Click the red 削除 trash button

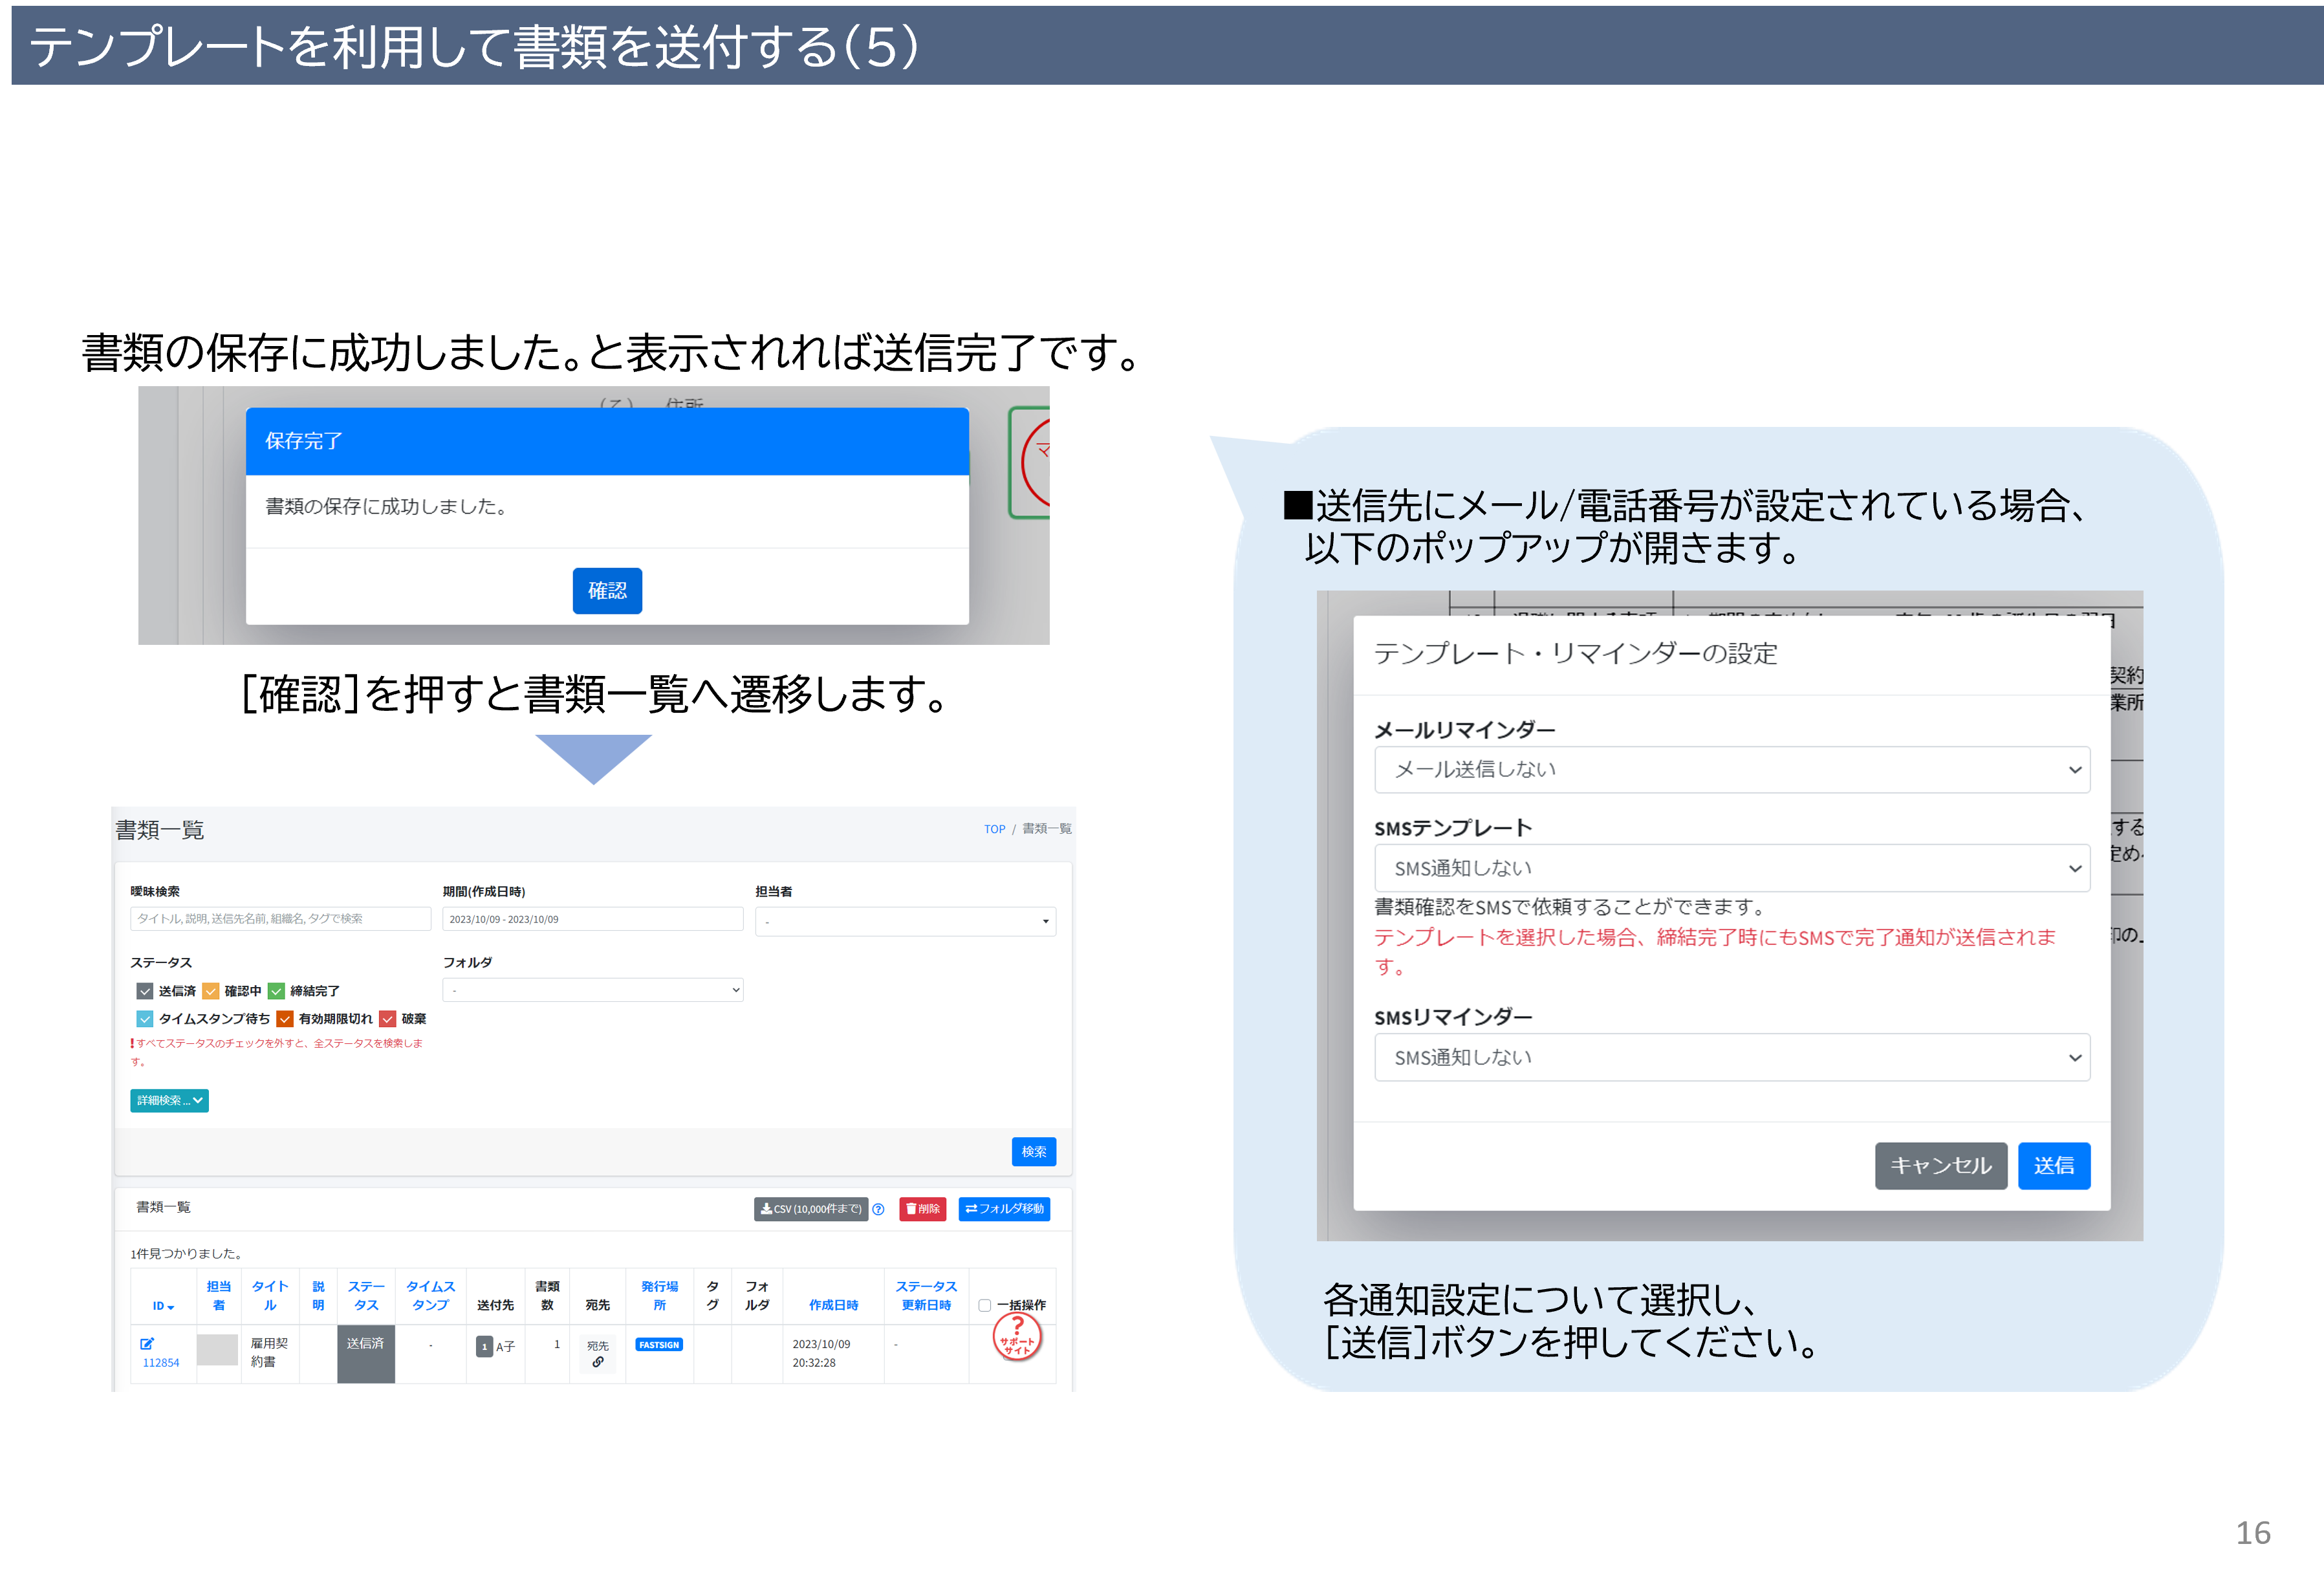(922, 1209)
